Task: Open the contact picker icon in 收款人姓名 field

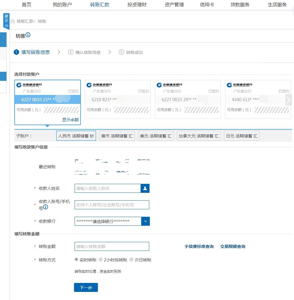Action: (x=145, y=188)
